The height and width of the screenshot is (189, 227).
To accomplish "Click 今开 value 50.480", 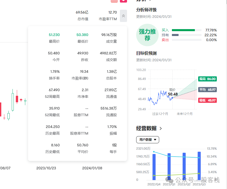I will coord(54,53).
